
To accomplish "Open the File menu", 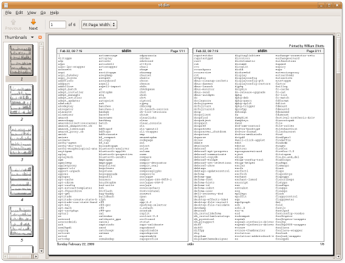I will (x=8, y=13).
